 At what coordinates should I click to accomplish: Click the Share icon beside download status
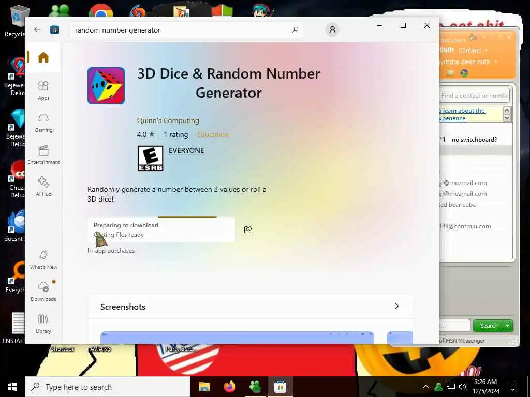pyautogui.click(x=248, y=230)
